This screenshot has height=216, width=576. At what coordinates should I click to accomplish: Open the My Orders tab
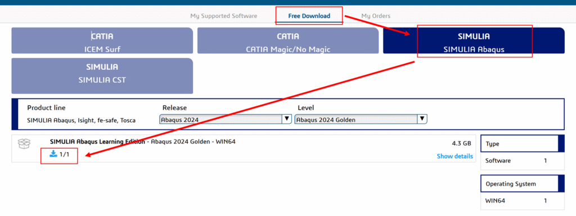pos(376,16)
